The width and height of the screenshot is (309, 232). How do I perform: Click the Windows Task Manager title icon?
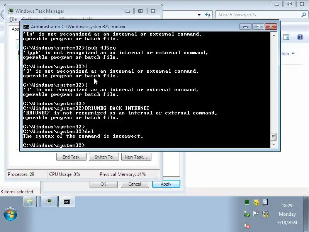pyautogui.click(x=11, y=11)
